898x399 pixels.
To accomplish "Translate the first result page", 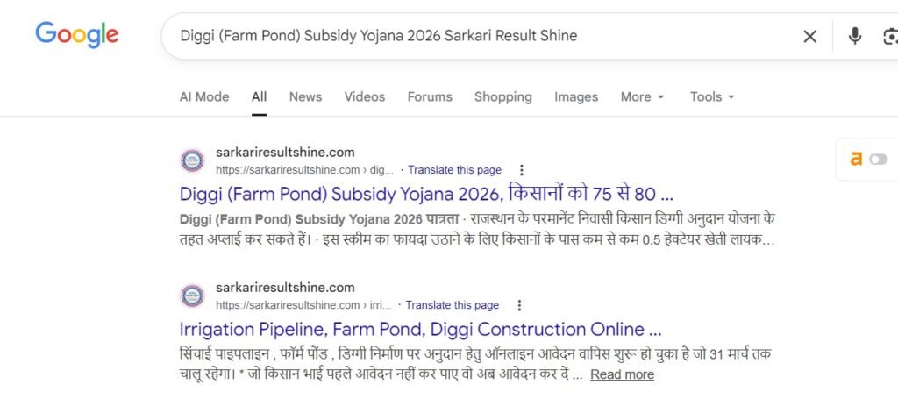I will click(x=454, y=170).
